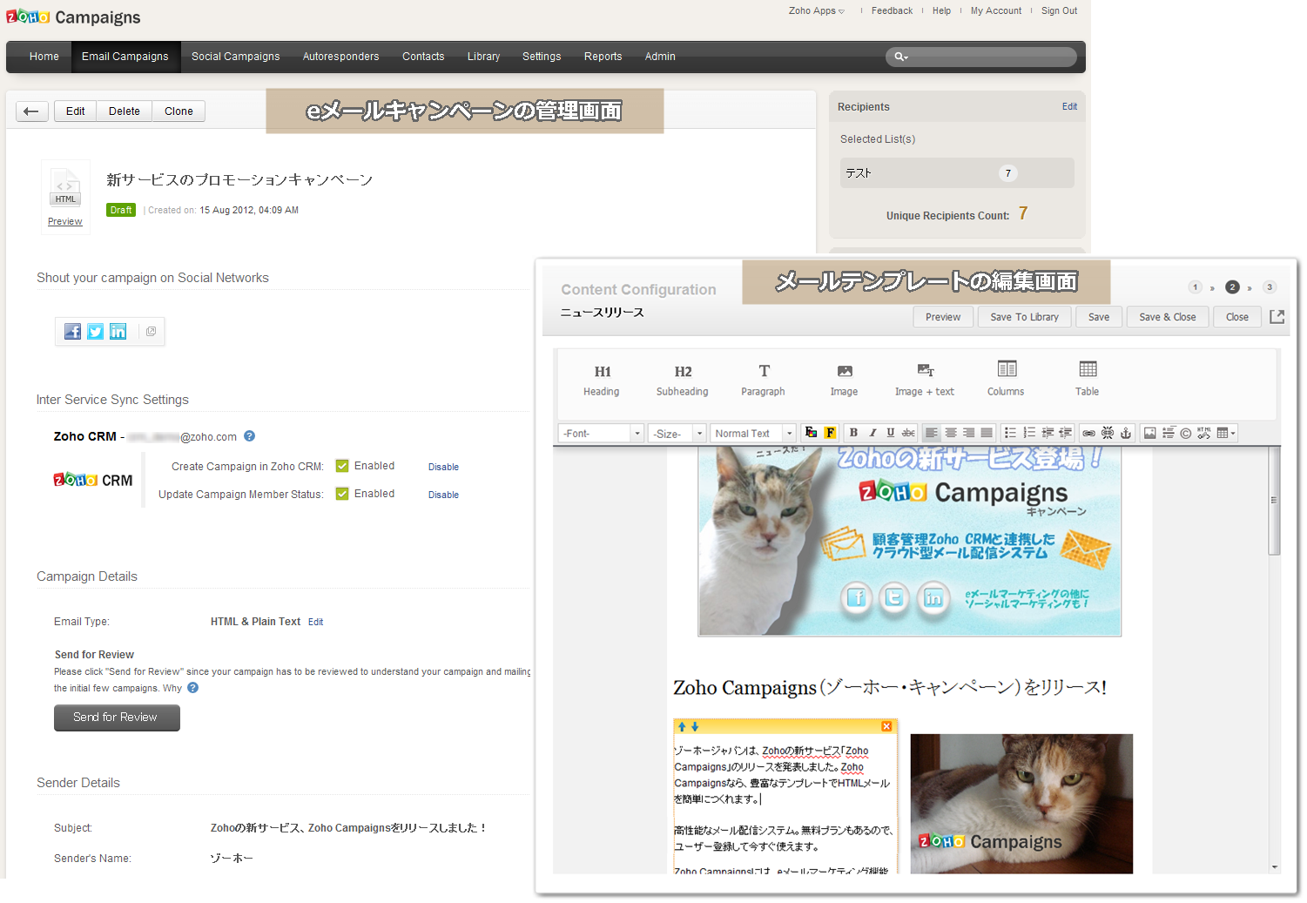Edit the Recipients list

pos(1069,106)
